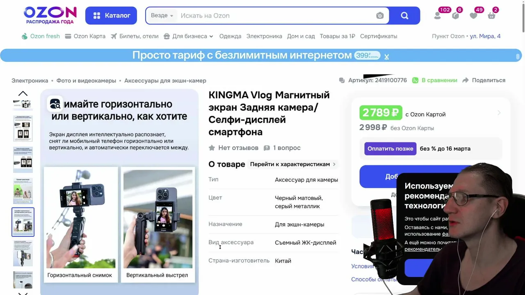Go to 'Перейти к характеристикам' link

point(293,164)
